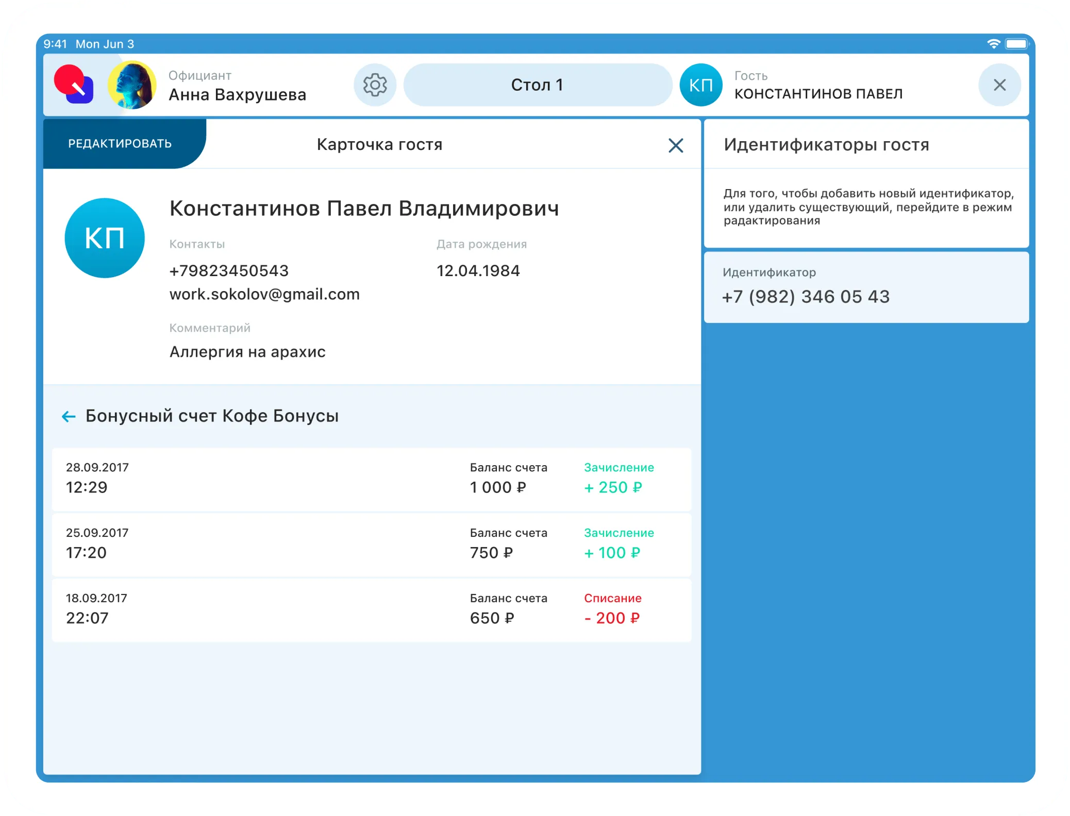
Task: Close the Карточка гостя panel
Action: coord(675,145)
